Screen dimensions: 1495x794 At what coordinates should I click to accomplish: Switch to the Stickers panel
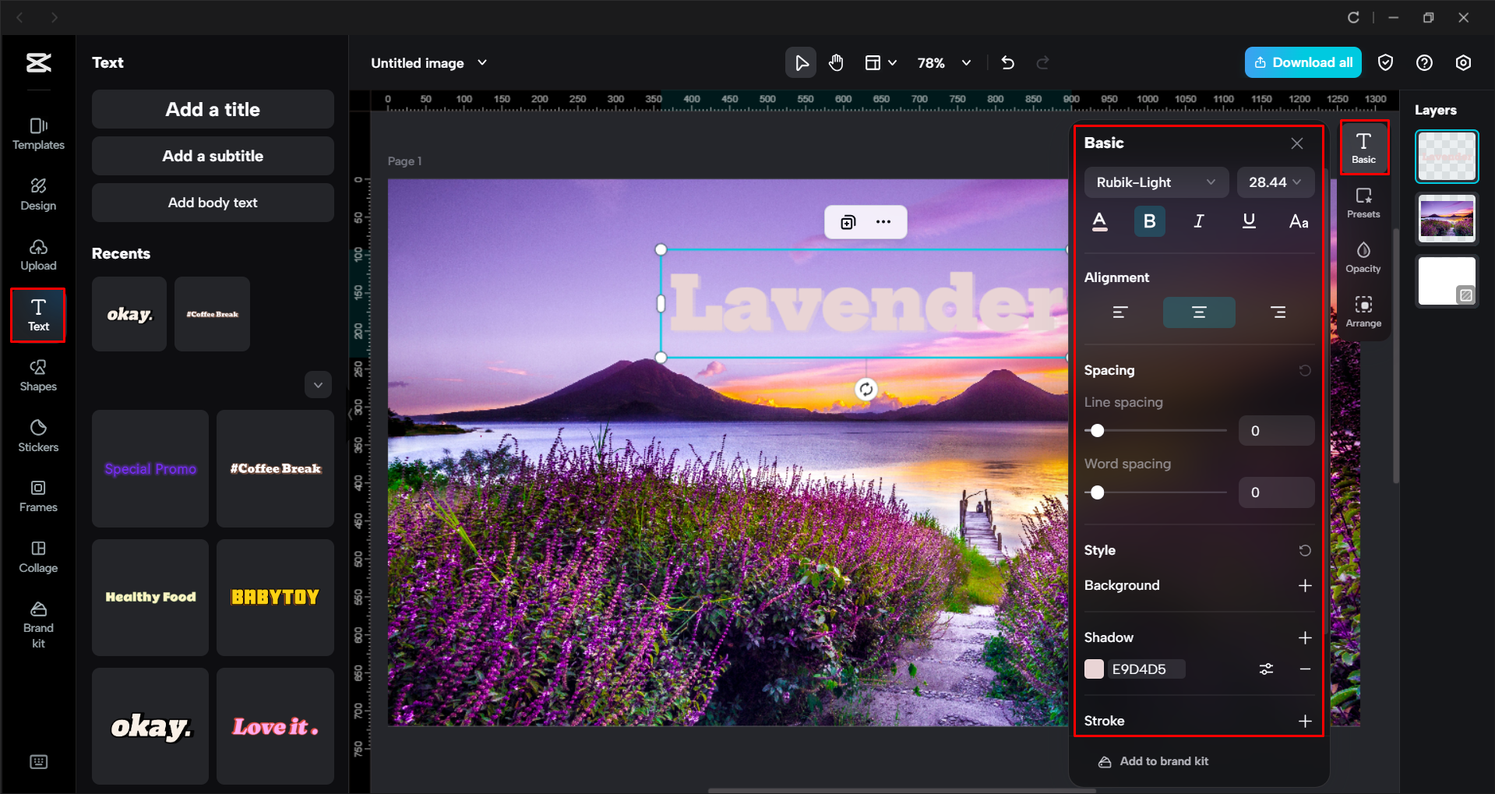point(37,435)
